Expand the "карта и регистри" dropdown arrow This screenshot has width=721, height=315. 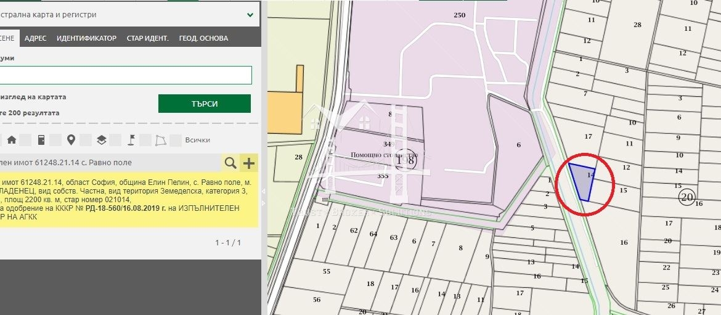click(250, 14)
